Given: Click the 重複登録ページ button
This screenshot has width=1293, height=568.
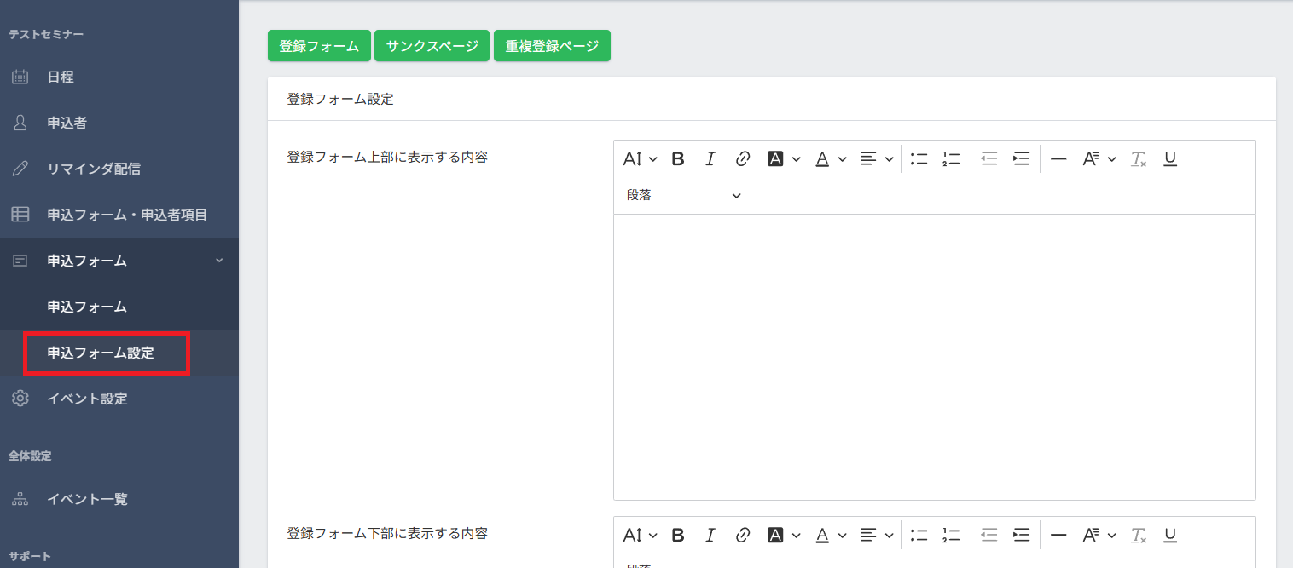Looking at the screenshot, I should click(x=552, y=46).
